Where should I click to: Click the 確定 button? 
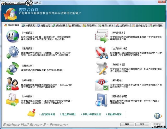[127, 124]
